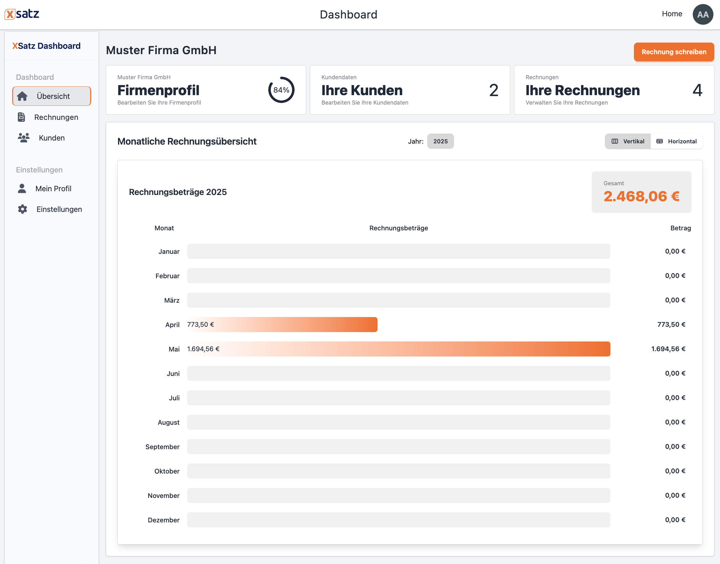Click the Oktober month label

pyautogui.click(x=167, y=471)
